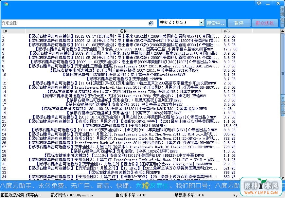Screen dimensions: 285x198
Task: Minimize the 八度云助手 window
Action: click(x=268, y=4)
